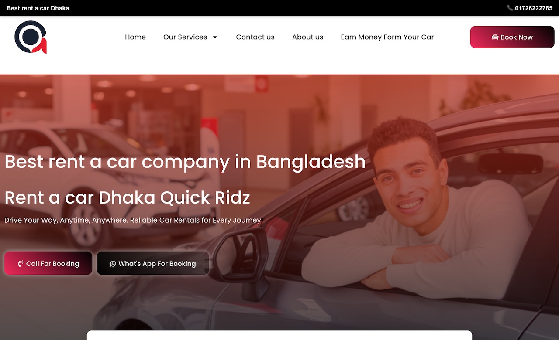Click the car icon on Book Now

495,37
